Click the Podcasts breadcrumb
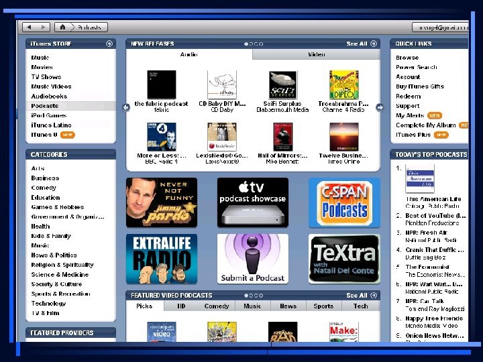The height and width of the screenshot is (362, 483). click(x=89, y=27)
